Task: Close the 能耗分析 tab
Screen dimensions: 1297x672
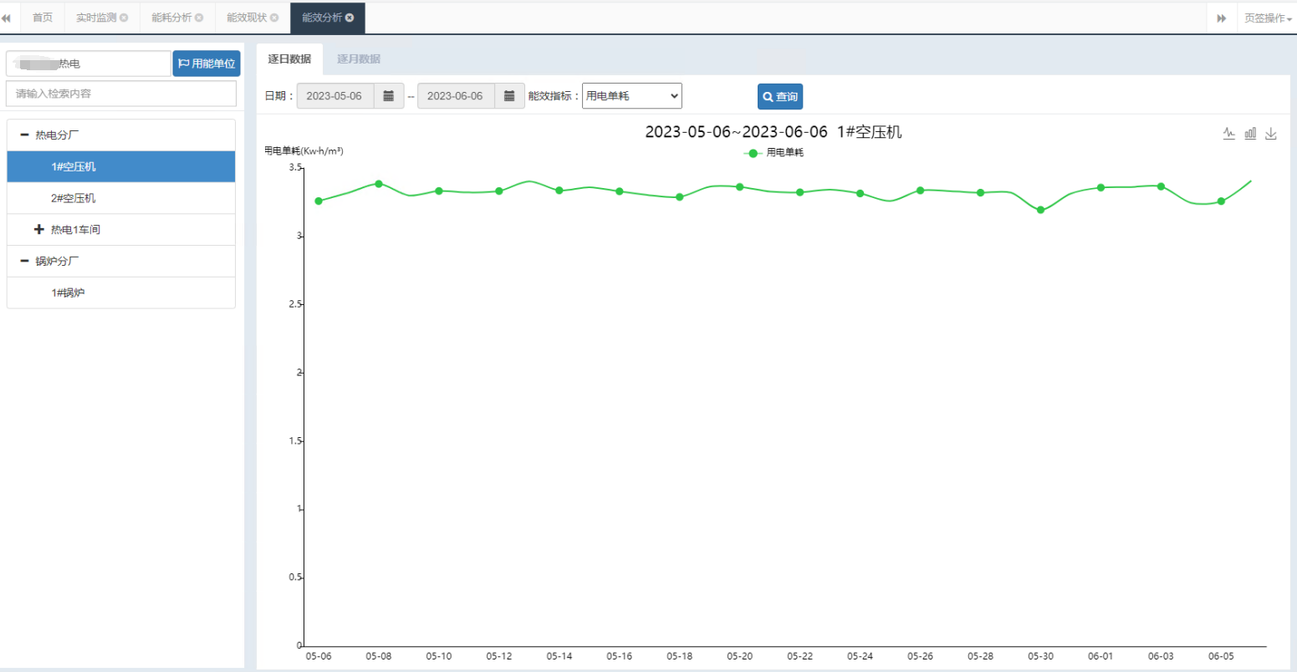Action: [199, 18]
